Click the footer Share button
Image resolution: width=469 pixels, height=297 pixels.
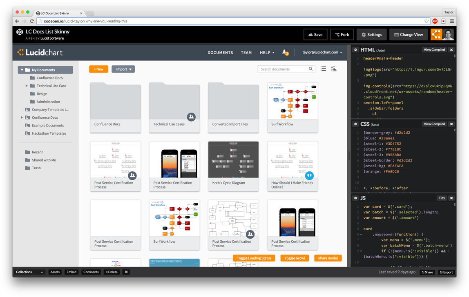coord(427,272)
